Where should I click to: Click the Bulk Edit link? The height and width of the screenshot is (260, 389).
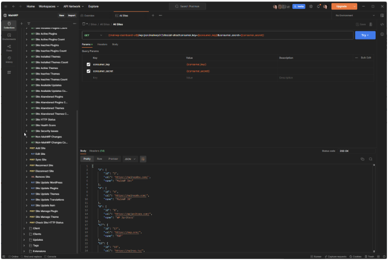pyautogui.click(x=366, y=58)
